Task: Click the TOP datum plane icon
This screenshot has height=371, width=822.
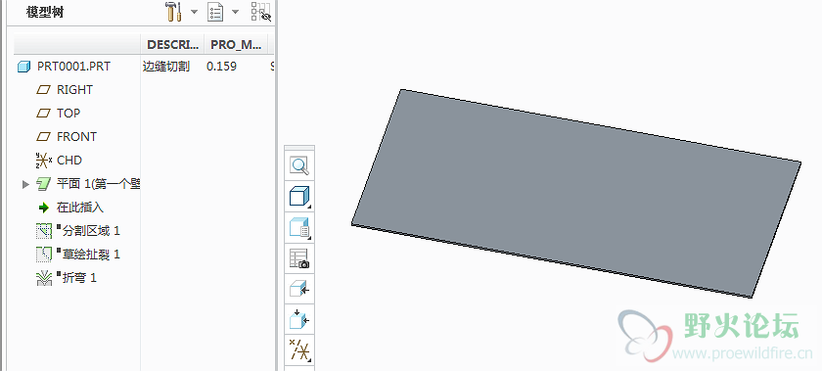Action: (43, 114)
